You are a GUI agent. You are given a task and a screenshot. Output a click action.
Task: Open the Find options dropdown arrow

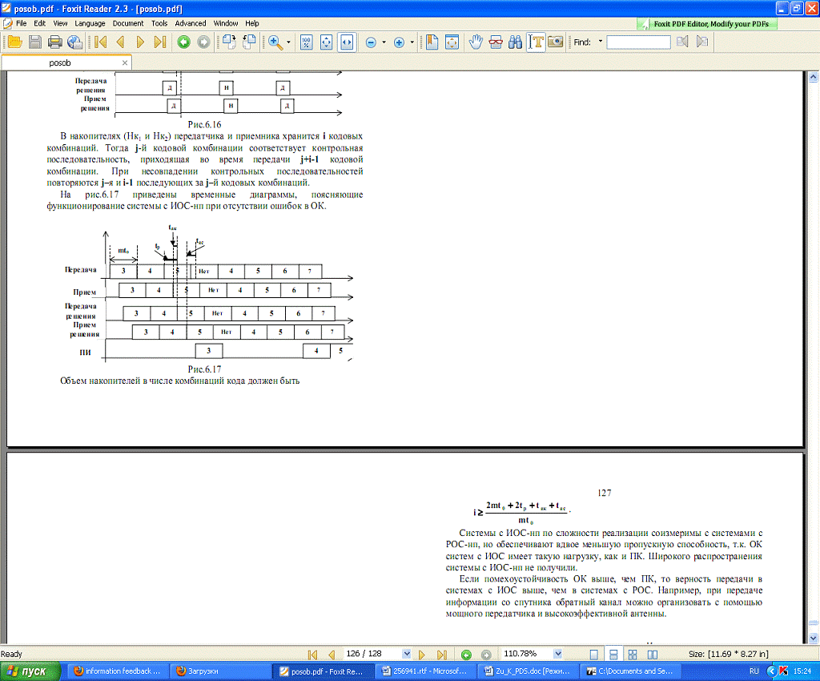[x=601, y=42]
